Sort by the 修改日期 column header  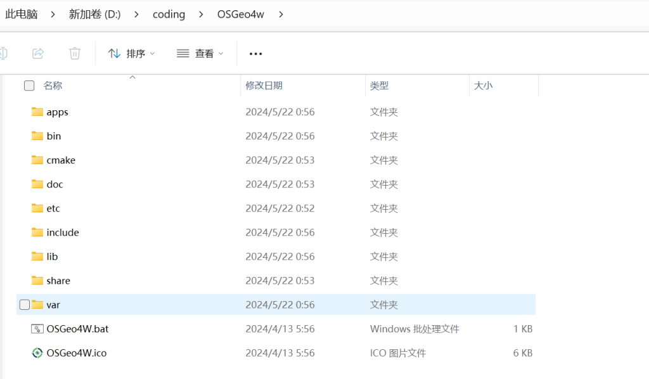[264, 86]
